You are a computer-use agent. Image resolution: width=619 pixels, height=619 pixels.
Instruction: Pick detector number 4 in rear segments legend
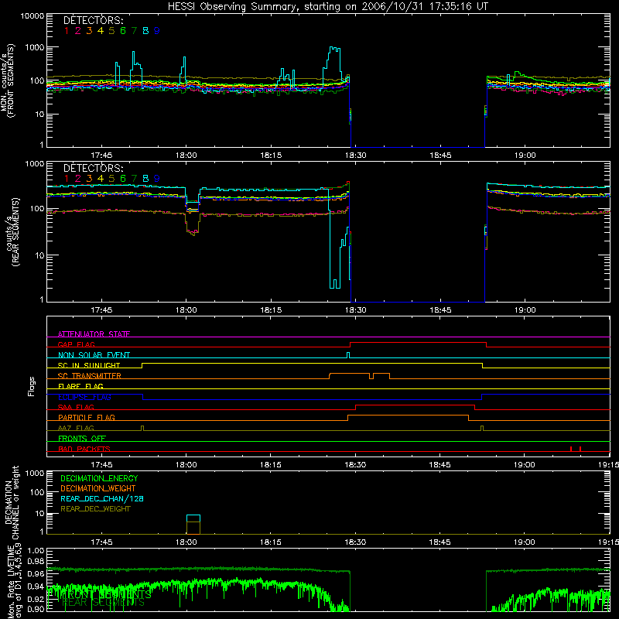[x=101, y=179]
